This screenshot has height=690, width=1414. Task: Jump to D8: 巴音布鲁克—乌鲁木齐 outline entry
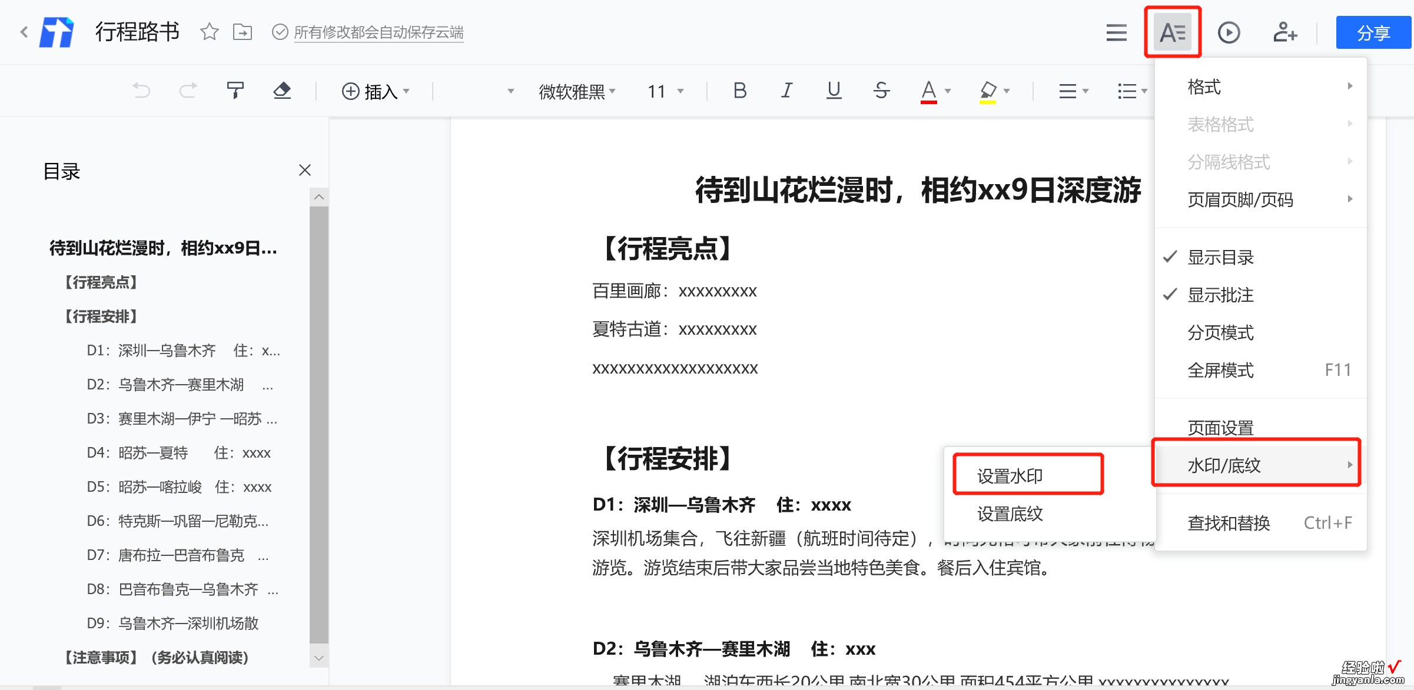click(183, 589)
